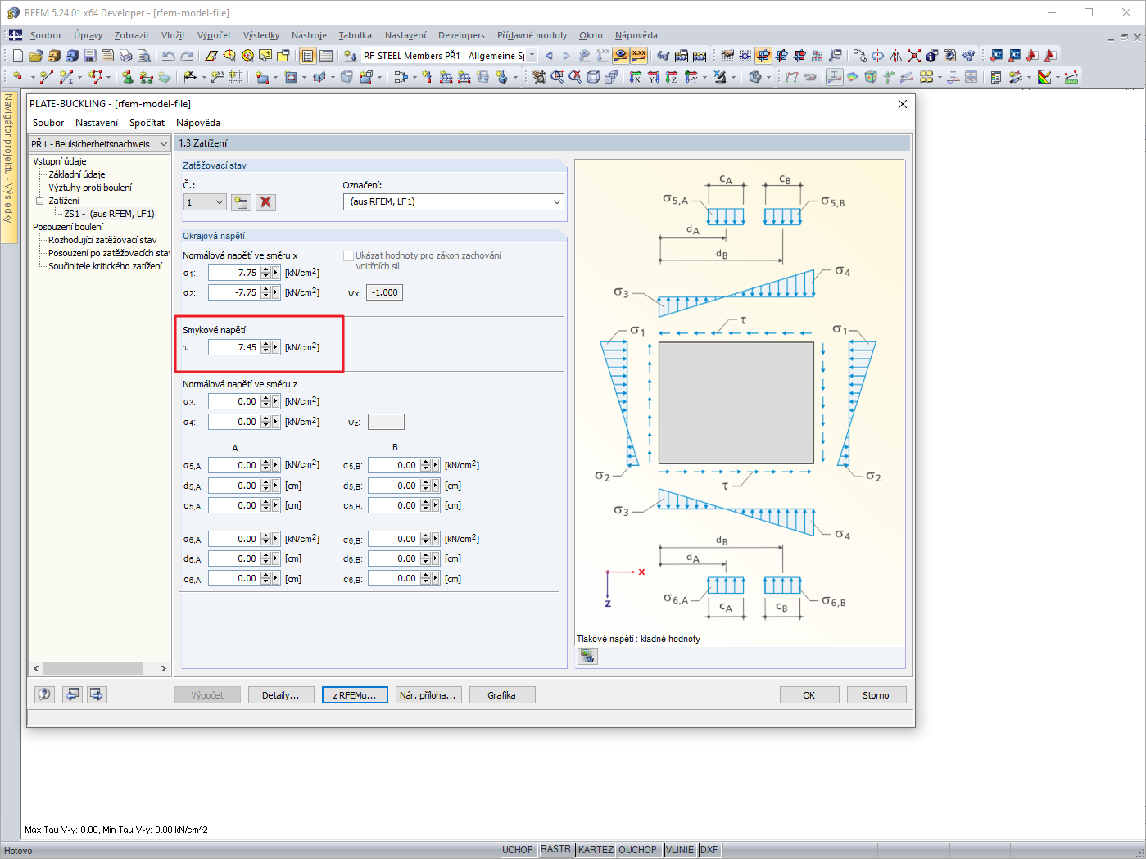Open the Č. load case number dropdown

coord(220,202)
